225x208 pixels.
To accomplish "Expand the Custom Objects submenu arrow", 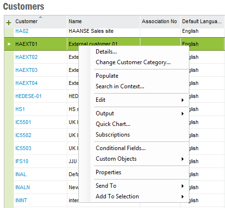I will pos(183,159).
